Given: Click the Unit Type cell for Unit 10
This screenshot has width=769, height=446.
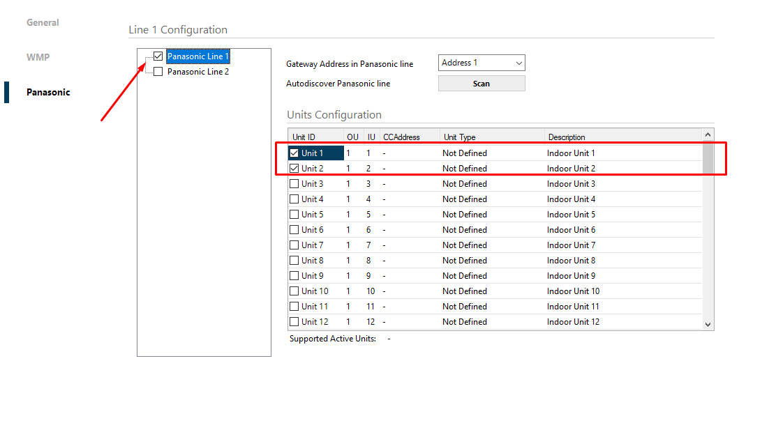Looking at the screenshot, I should point(465,291).
